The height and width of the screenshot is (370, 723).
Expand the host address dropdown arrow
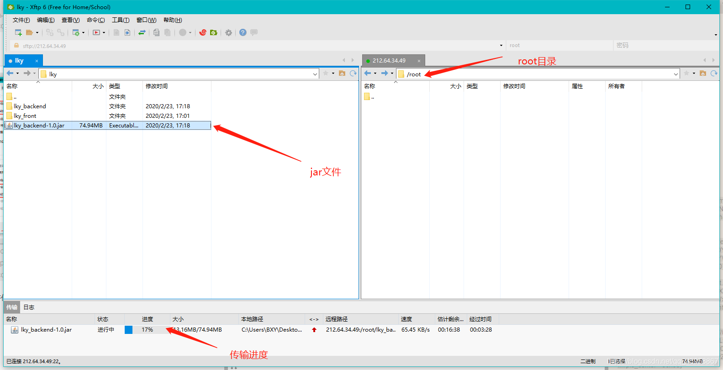(x=501, y=46)
